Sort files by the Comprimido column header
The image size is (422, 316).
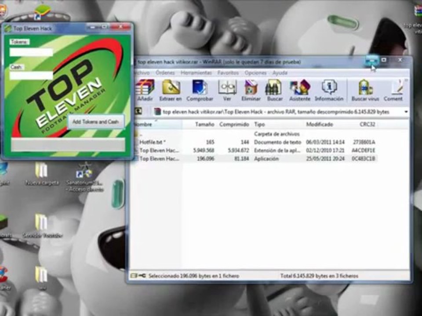(x=234, y=124)
